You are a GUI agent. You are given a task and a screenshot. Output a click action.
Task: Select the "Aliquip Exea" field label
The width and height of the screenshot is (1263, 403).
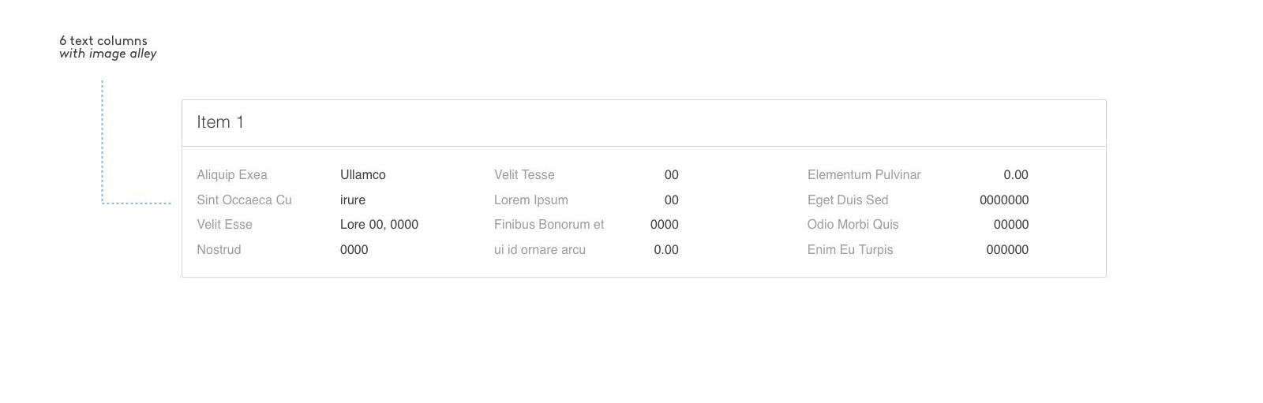point(232,175)
